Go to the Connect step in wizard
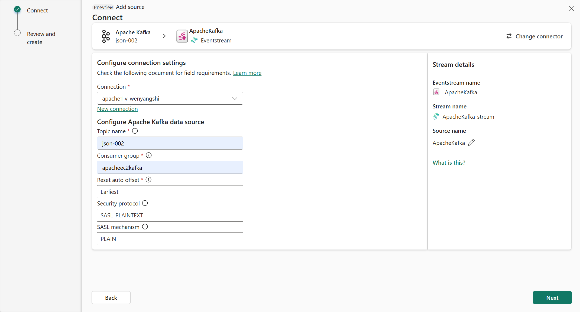 pyautogui.click(x=37, y=11)
